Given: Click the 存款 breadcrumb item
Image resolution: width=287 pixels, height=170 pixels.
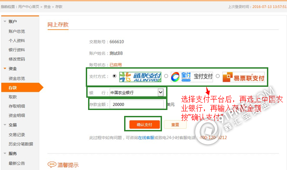Looking at the screenshot, I should tap(59, 7).
